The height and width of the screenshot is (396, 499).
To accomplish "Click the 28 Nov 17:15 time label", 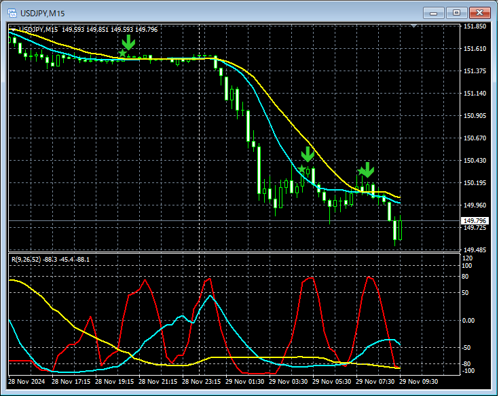I will pos(71,381).
